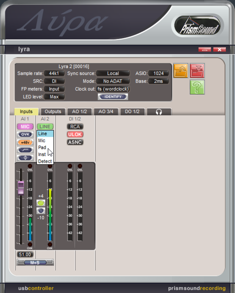Open the SRC DI dropdown
This screenshot has width=235, height=293.
pyautogui.click(x=54, y=81)
